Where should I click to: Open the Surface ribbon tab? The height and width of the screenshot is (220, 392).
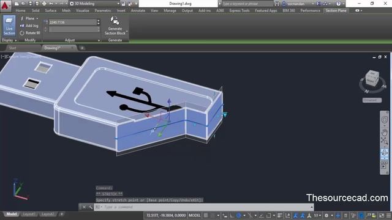click(51, 10)
